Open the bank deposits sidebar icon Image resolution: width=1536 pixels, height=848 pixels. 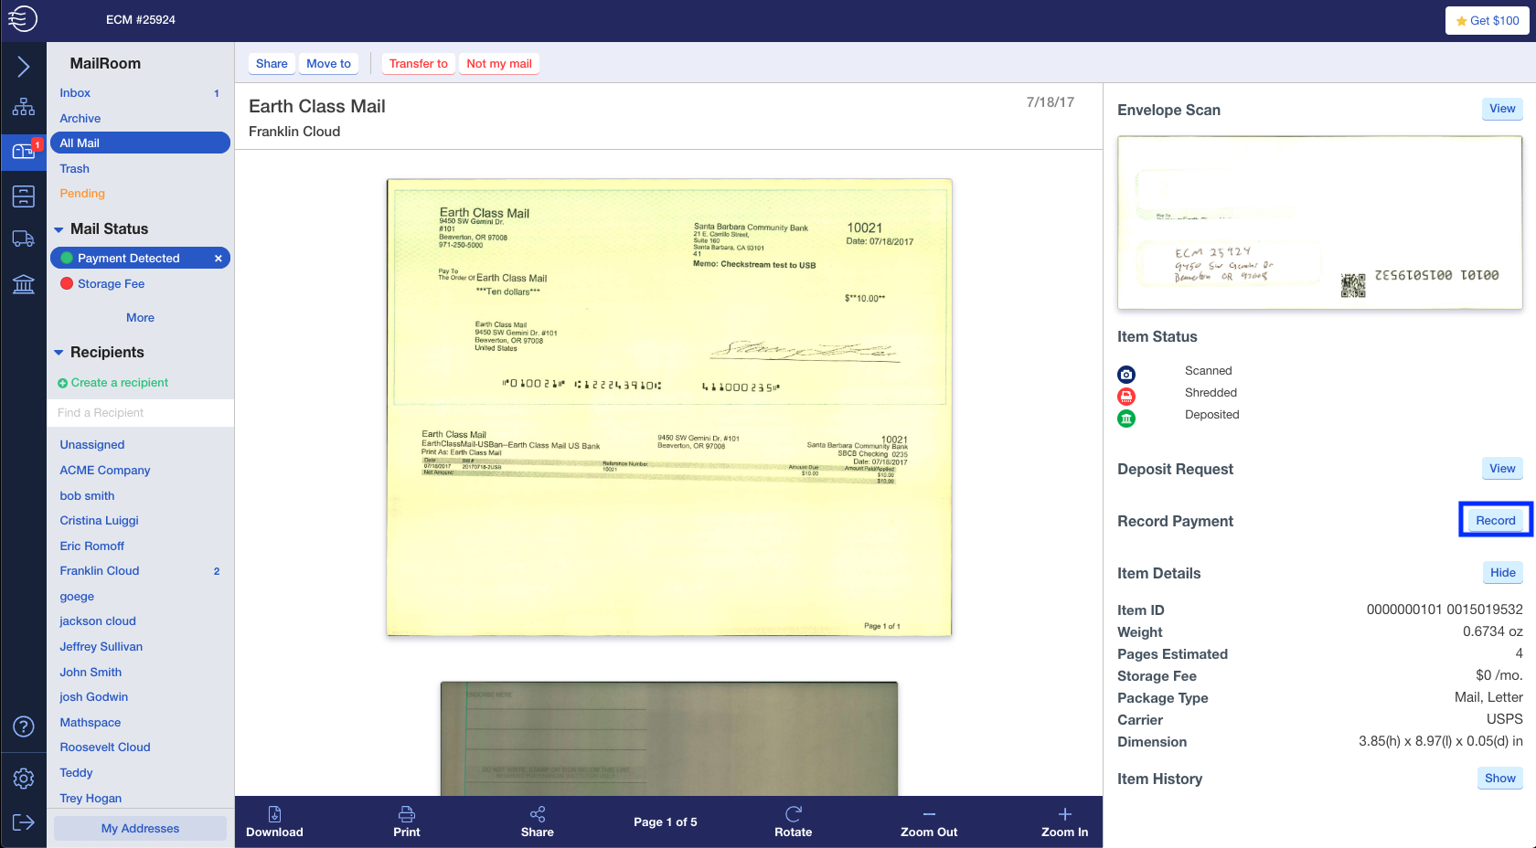[x=24, y=284]
